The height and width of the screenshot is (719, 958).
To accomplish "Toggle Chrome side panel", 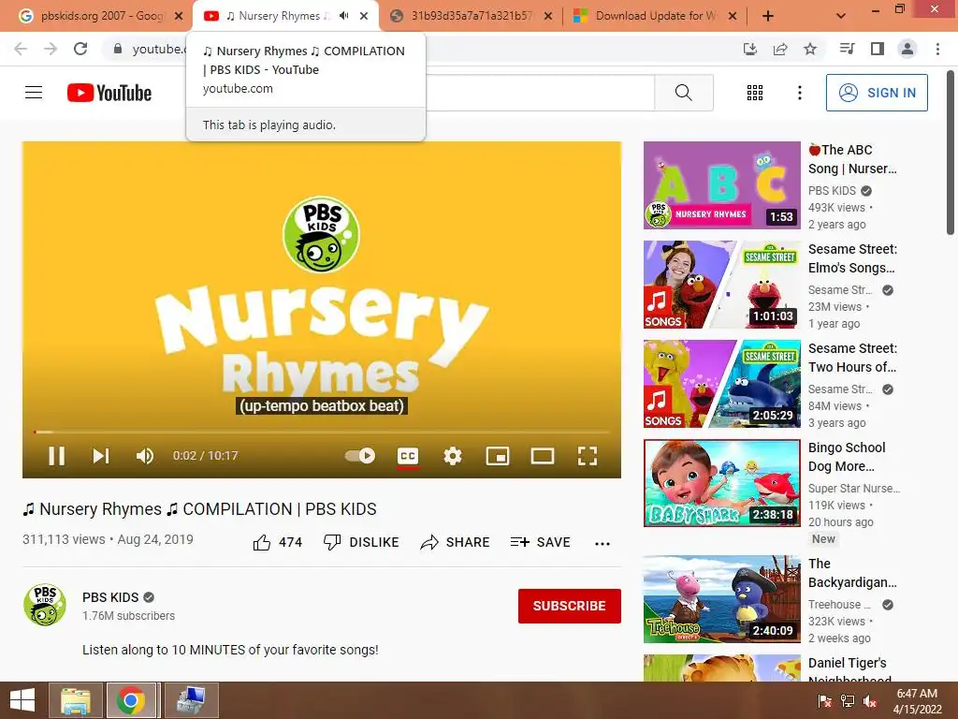I will 878,49.
